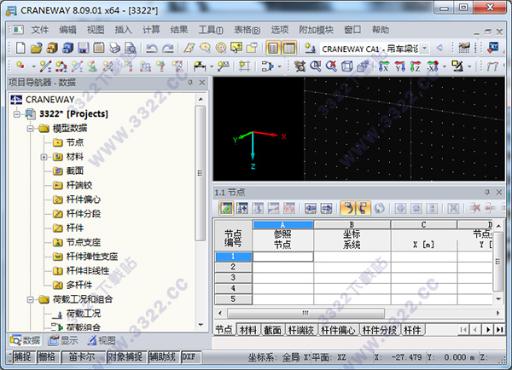The height and width of the screenshot is (370, 512).
Task: Switch to the 截面 table tab
Action: [273, 330]
